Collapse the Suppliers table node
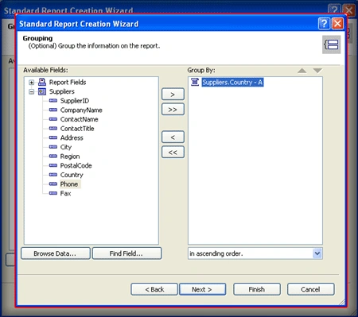358x317 pixels. [32, 91]
